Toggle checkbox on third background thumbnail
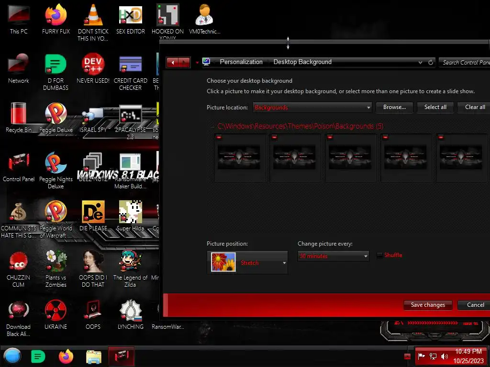The height and width of the screenshot is (367, 490). click(x=330, y=137)
